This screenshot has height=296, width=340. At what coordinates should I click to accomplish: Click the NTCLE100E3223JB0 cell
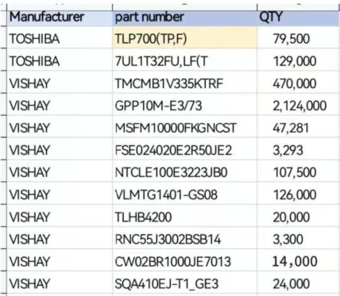[x=184, y=171]
